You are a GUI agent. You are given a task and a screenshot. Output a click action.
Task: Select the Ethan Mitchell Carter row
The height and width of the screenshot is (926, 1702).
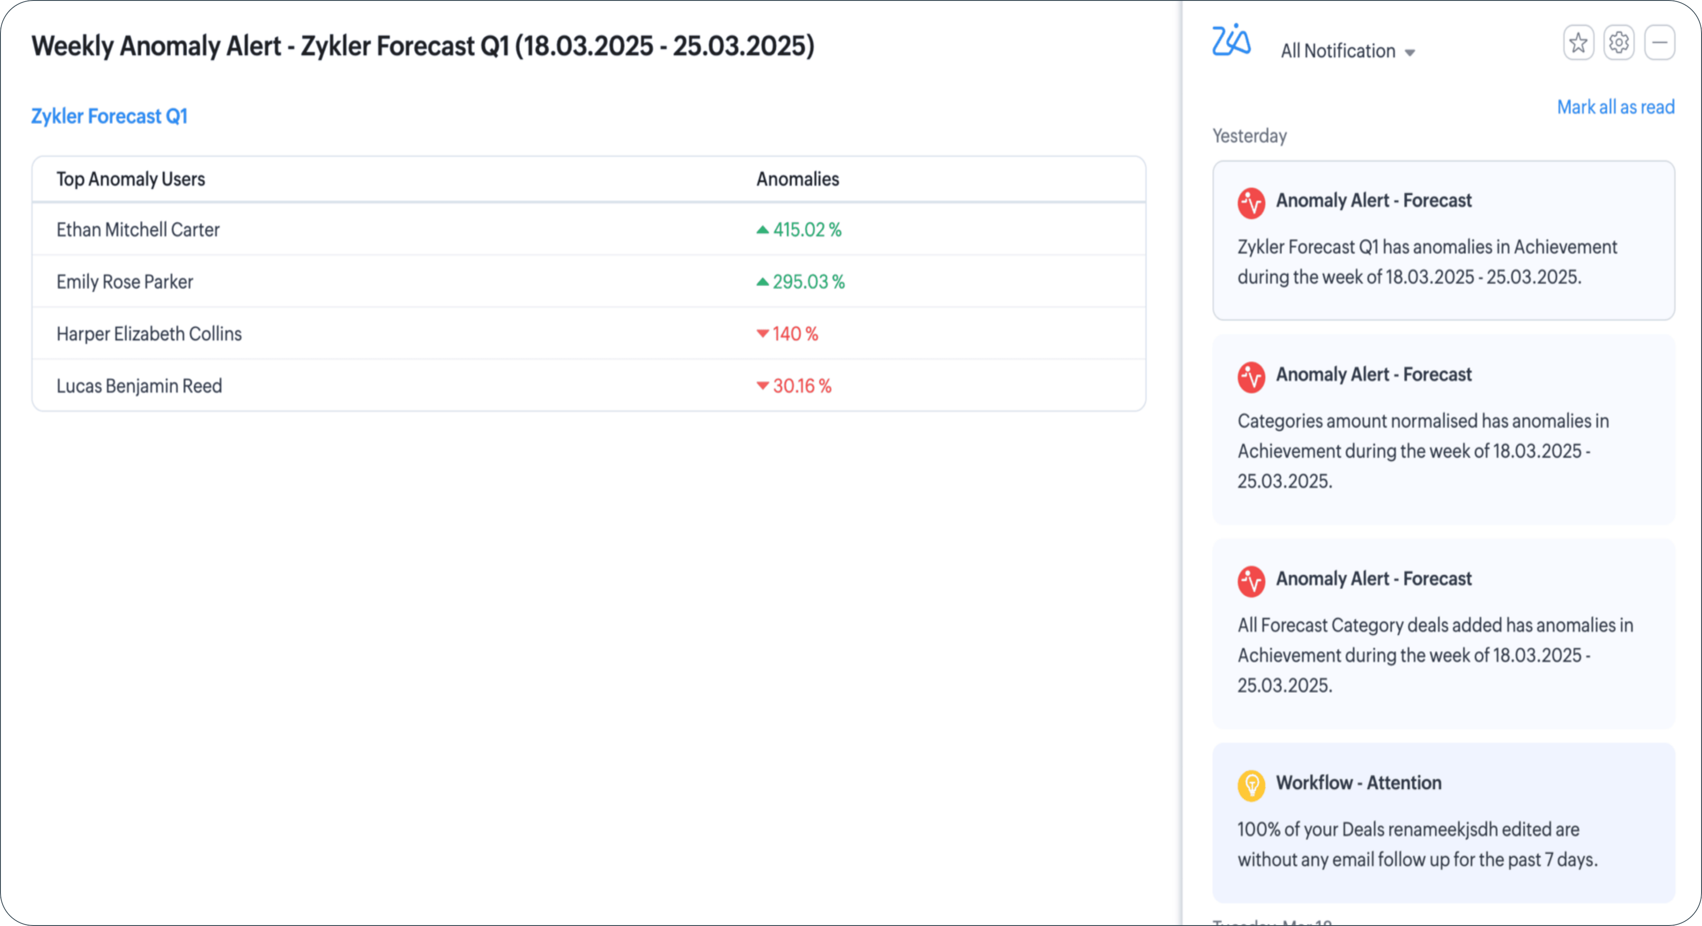[138, 230]
